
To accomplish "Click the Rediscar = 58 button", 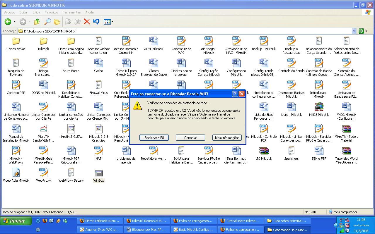I will pyautogui.click(x=154, y=137).
